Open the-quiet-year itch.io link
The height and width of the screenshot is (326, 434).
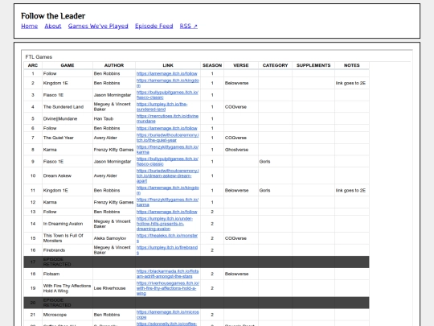(x=167, y=138)
